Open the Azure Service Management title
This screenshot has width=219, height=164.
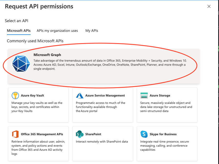pyautogui.click(x=105, y=95)
